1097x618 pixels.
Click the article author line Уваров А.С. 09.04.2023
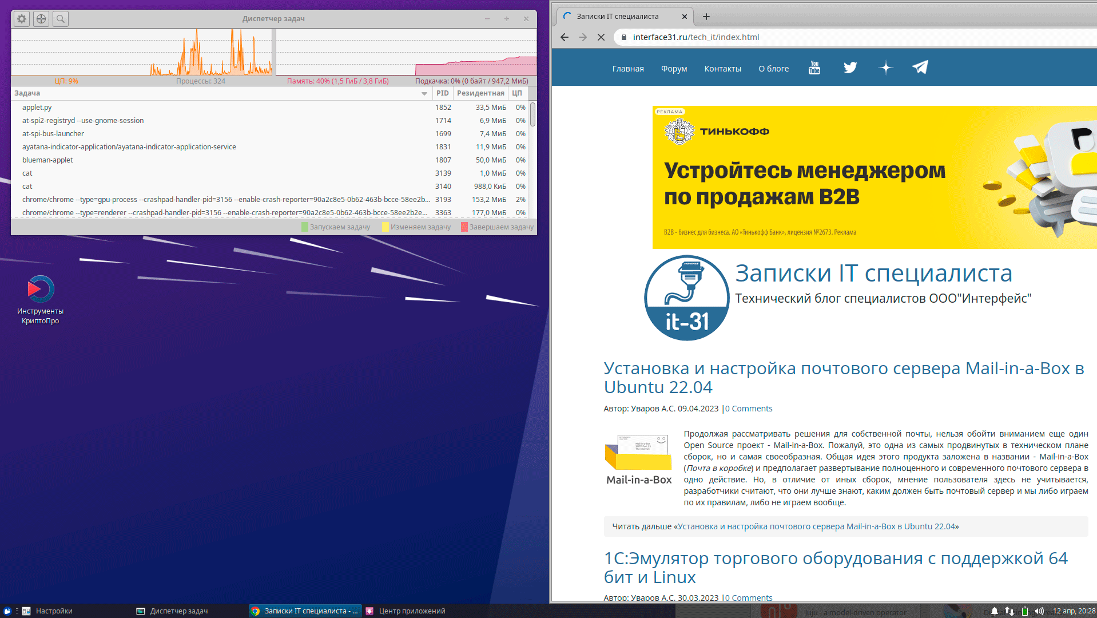click(661, 409)
